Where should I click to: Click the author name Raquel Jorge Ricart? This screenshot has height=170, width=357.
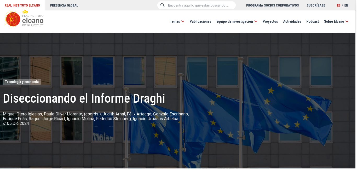coord(47,119)
